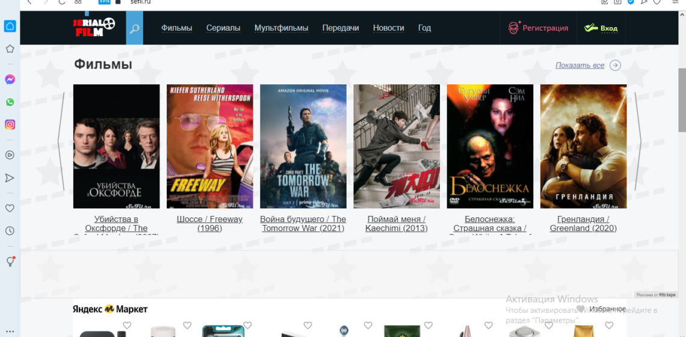
Task: Toggle favorite heart on third Yandex Market product
Action: coord(247,326)
